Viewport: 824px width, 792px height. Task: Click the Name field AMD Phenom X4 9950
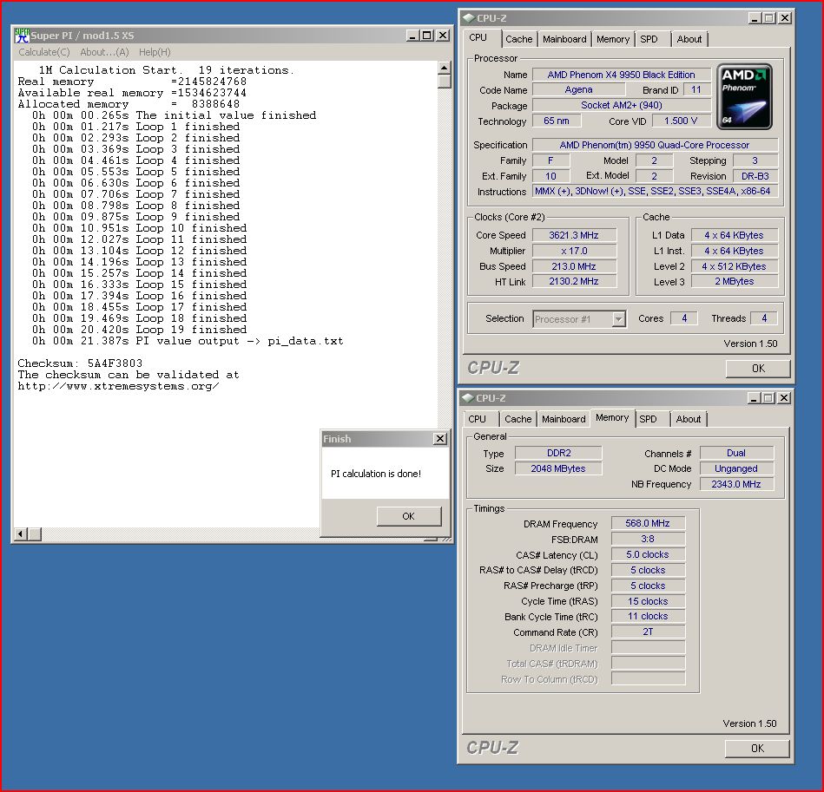pyautogui.click(x=621, y=75)
